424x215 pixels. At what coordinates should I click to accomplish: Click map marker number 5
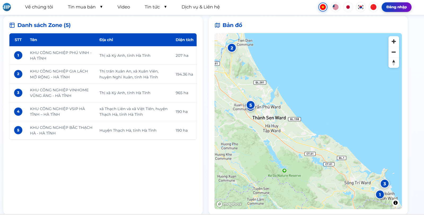[x=251, y=105]
